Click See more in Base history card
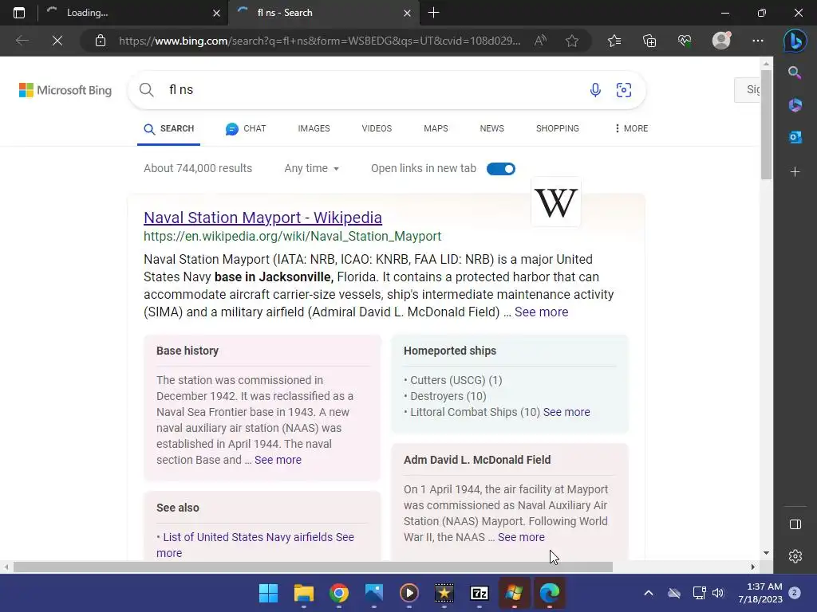This screenshot has width=817, height=612. coord(278,460)
